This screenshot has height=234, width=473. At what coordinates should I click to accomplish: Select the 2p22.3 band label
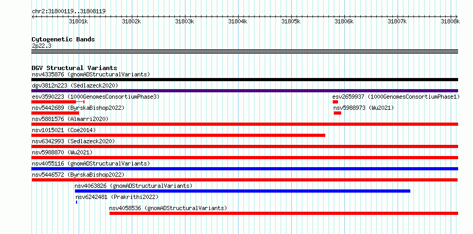41,46
